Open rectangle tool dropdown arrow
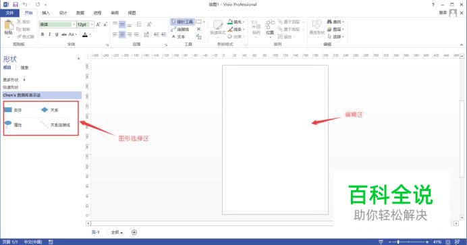This screenshot has height=245, width=467. (204, 22)
